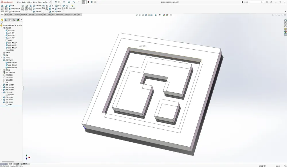Open the PropertyManager panel tab

(6, 20)
